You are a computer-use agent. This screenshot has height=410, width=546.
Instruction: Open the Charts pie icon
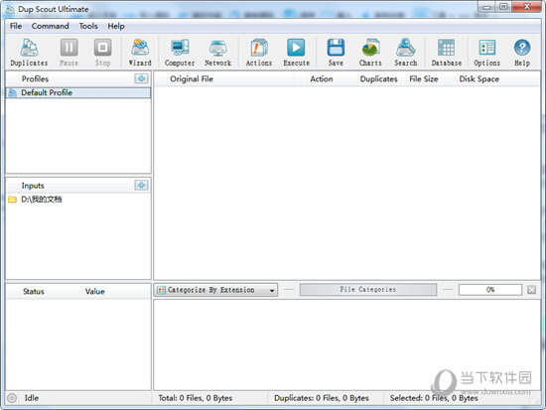click(370, 53)
